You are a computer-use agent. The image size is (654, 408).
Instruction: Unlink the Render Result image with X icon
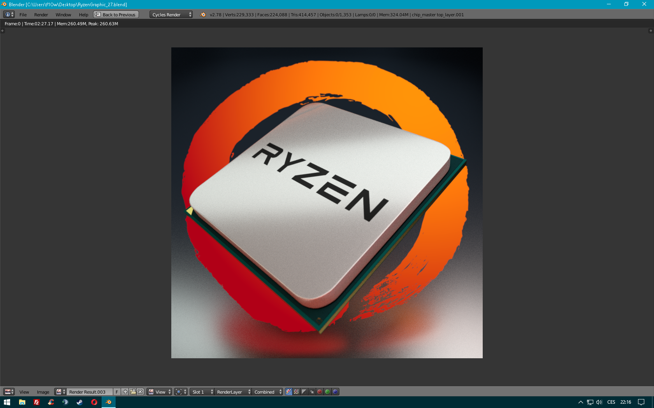click(x=140, y=392)
